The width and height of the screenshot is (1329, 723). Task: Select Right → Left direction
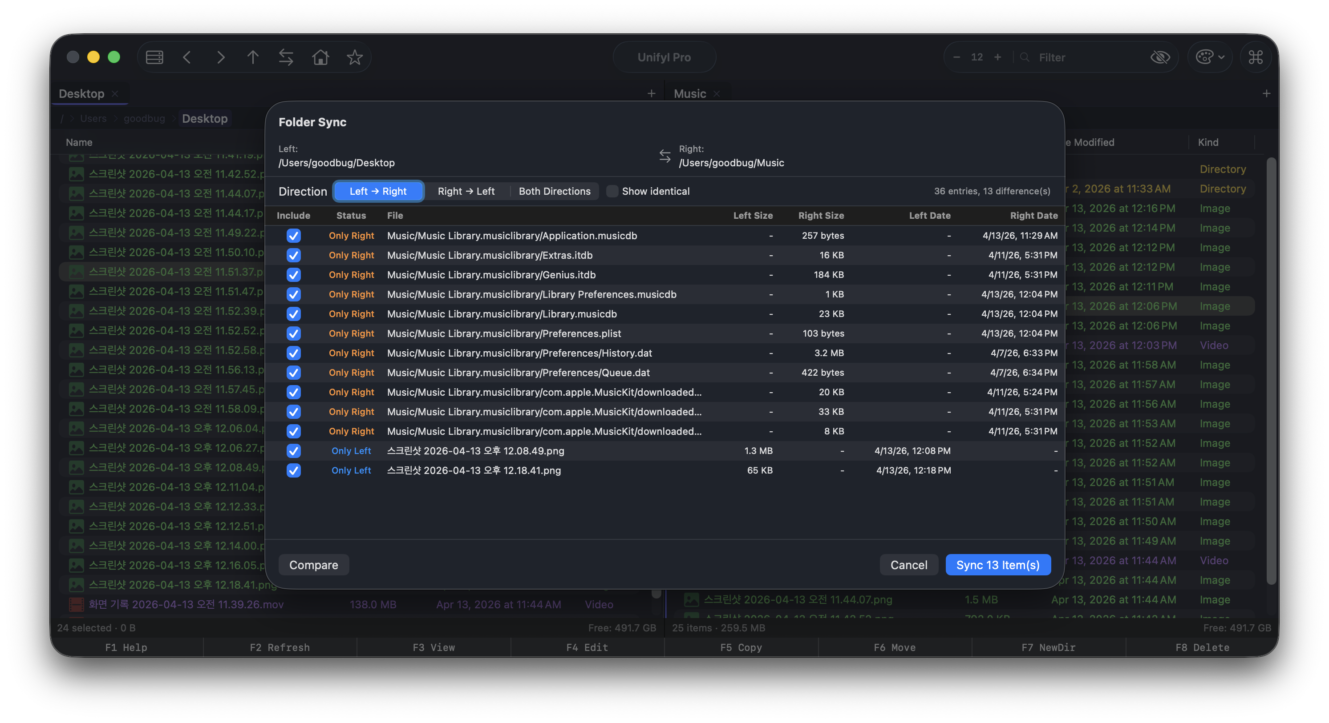pyautogui.click(x=466, y=191)
